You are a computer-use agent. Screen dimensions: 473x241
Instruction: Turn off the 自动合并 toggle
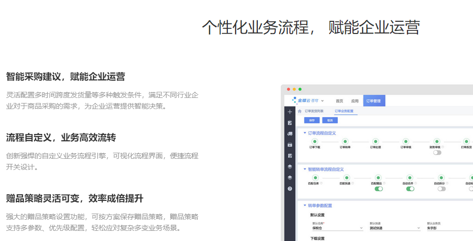(410, 189)
